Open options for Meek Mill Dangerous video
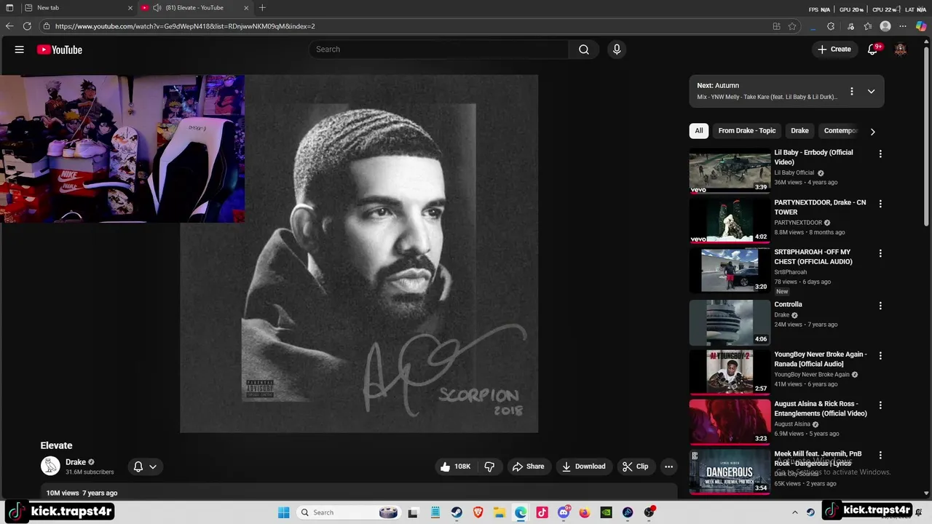 [x=880, y=455]
